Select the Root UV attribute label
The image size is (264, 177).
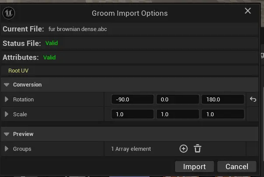point(18,70)
